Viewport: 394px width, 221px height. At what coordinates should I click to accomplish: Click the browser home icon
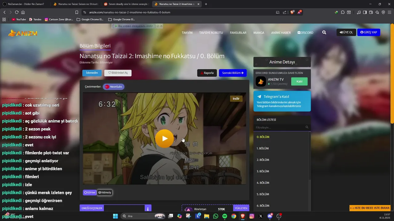coord(23,12)
